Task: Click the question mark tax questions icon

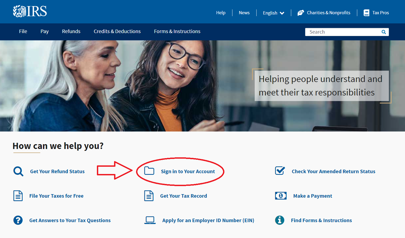Action: pyautogui.click(x=18, y=220)
